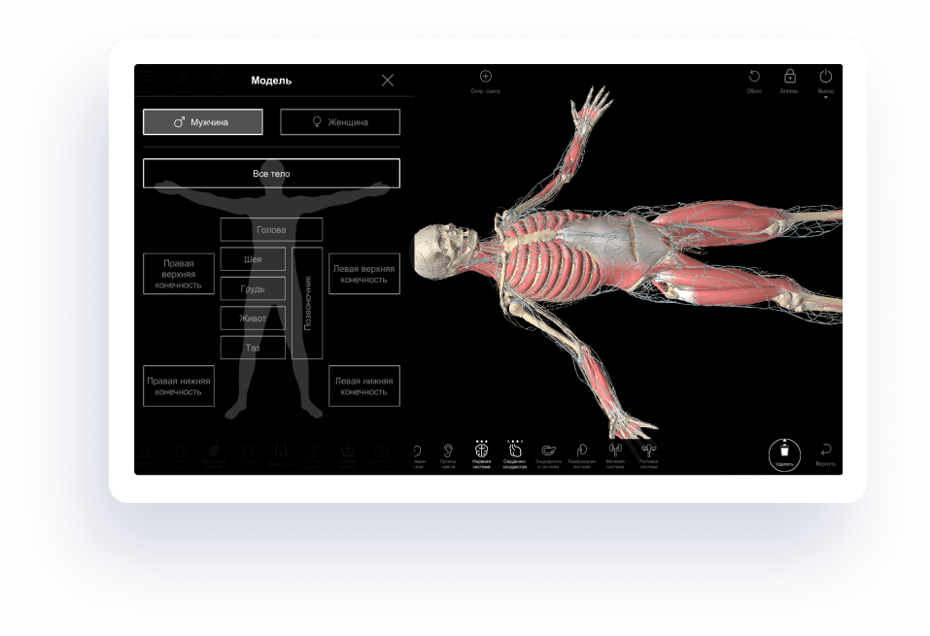This screenshot has width=930, height=636.
Task: Click the Вернуть undo arrow
Action: (825, 451)
